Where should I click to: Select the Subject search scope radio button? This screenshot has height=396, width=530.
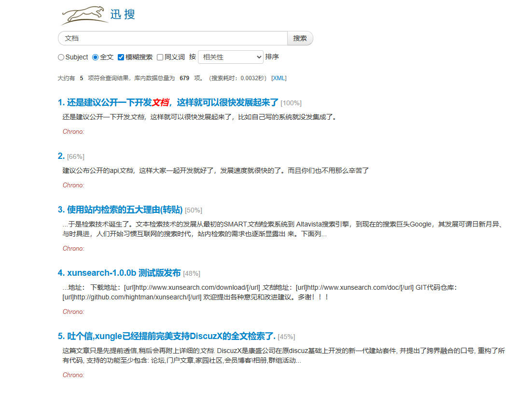coord(60,57)
